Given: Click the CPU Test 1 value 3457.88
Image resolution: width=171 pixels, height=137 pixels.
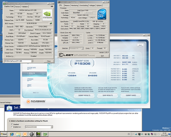Looking at the screenshot, I should [x=126, y=62].
